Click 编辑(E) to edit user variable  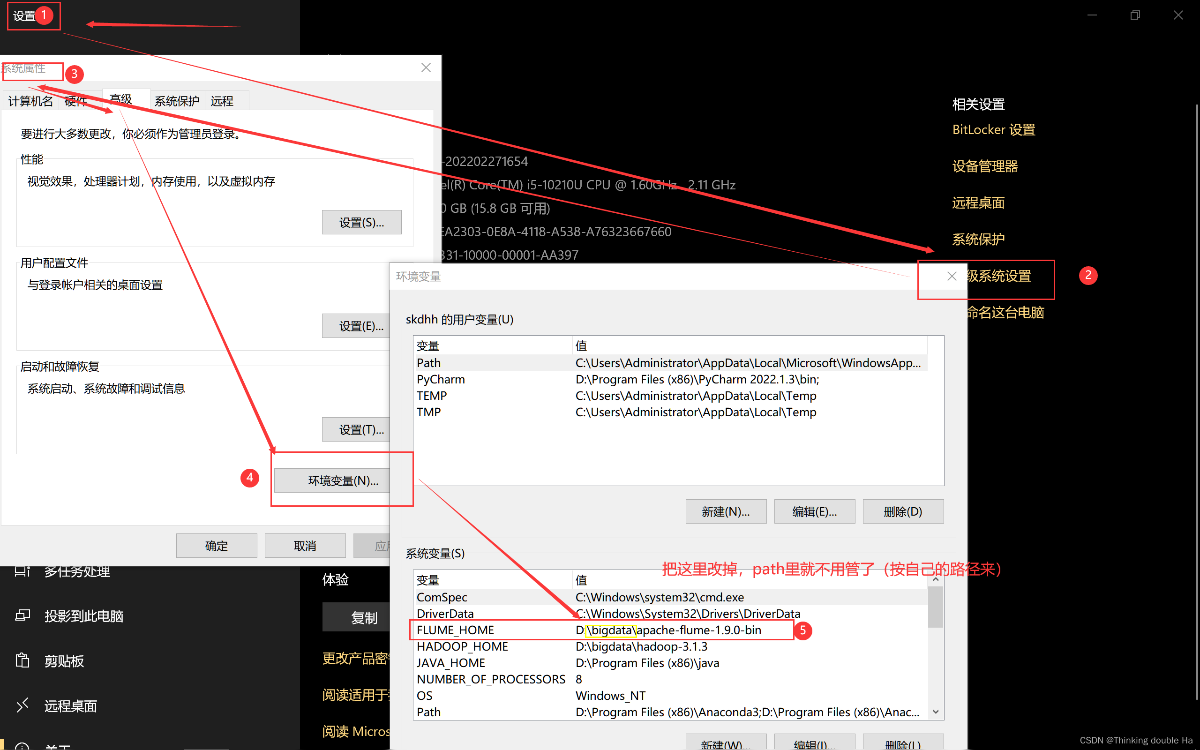814,511
